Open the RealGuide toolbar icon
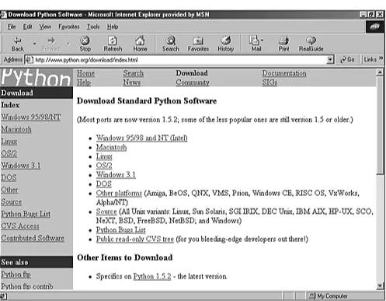The image size is (386, 301). pyautogui.click(x=311, y=40)
